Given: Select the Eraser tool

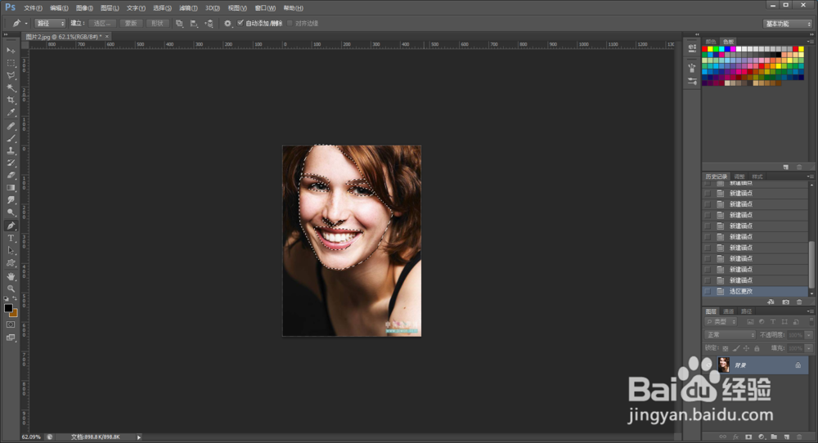Looking at the screenshot, I should (x=11, y=176).
